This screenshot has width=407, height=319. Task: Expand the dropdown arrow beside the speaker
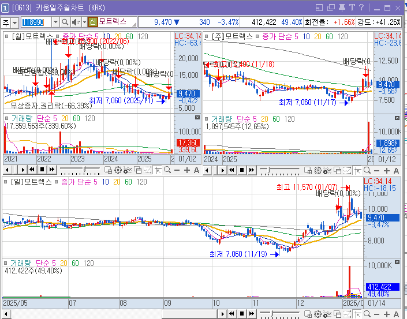click(x=84, y=22)
